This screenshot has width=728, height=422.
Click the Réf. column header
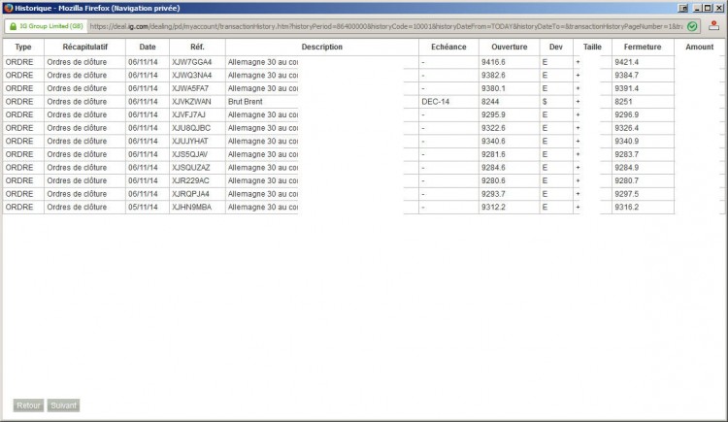click(197, 47)
